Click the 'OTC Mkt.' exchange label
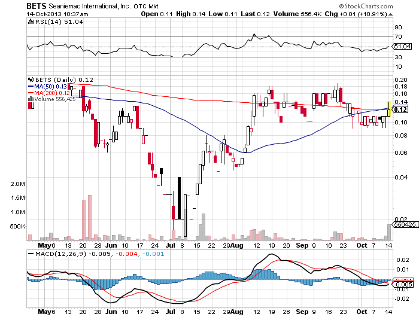The height and width of the screenshot is (317, 419). pos(147,7)
